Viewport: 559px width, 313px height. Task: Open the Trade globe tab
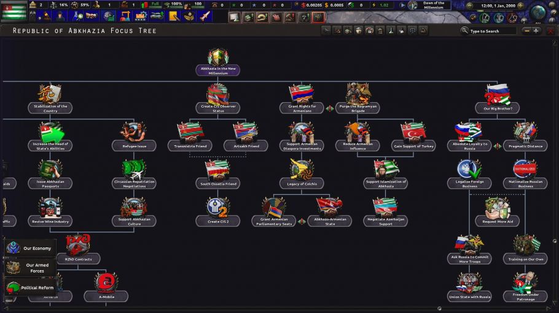(x=108, y=17)
